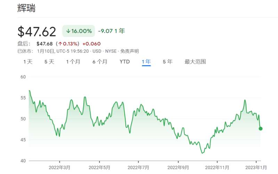Click the 2023年1月 axis label
The image size is (278, 174).
[x=256, y=167]
